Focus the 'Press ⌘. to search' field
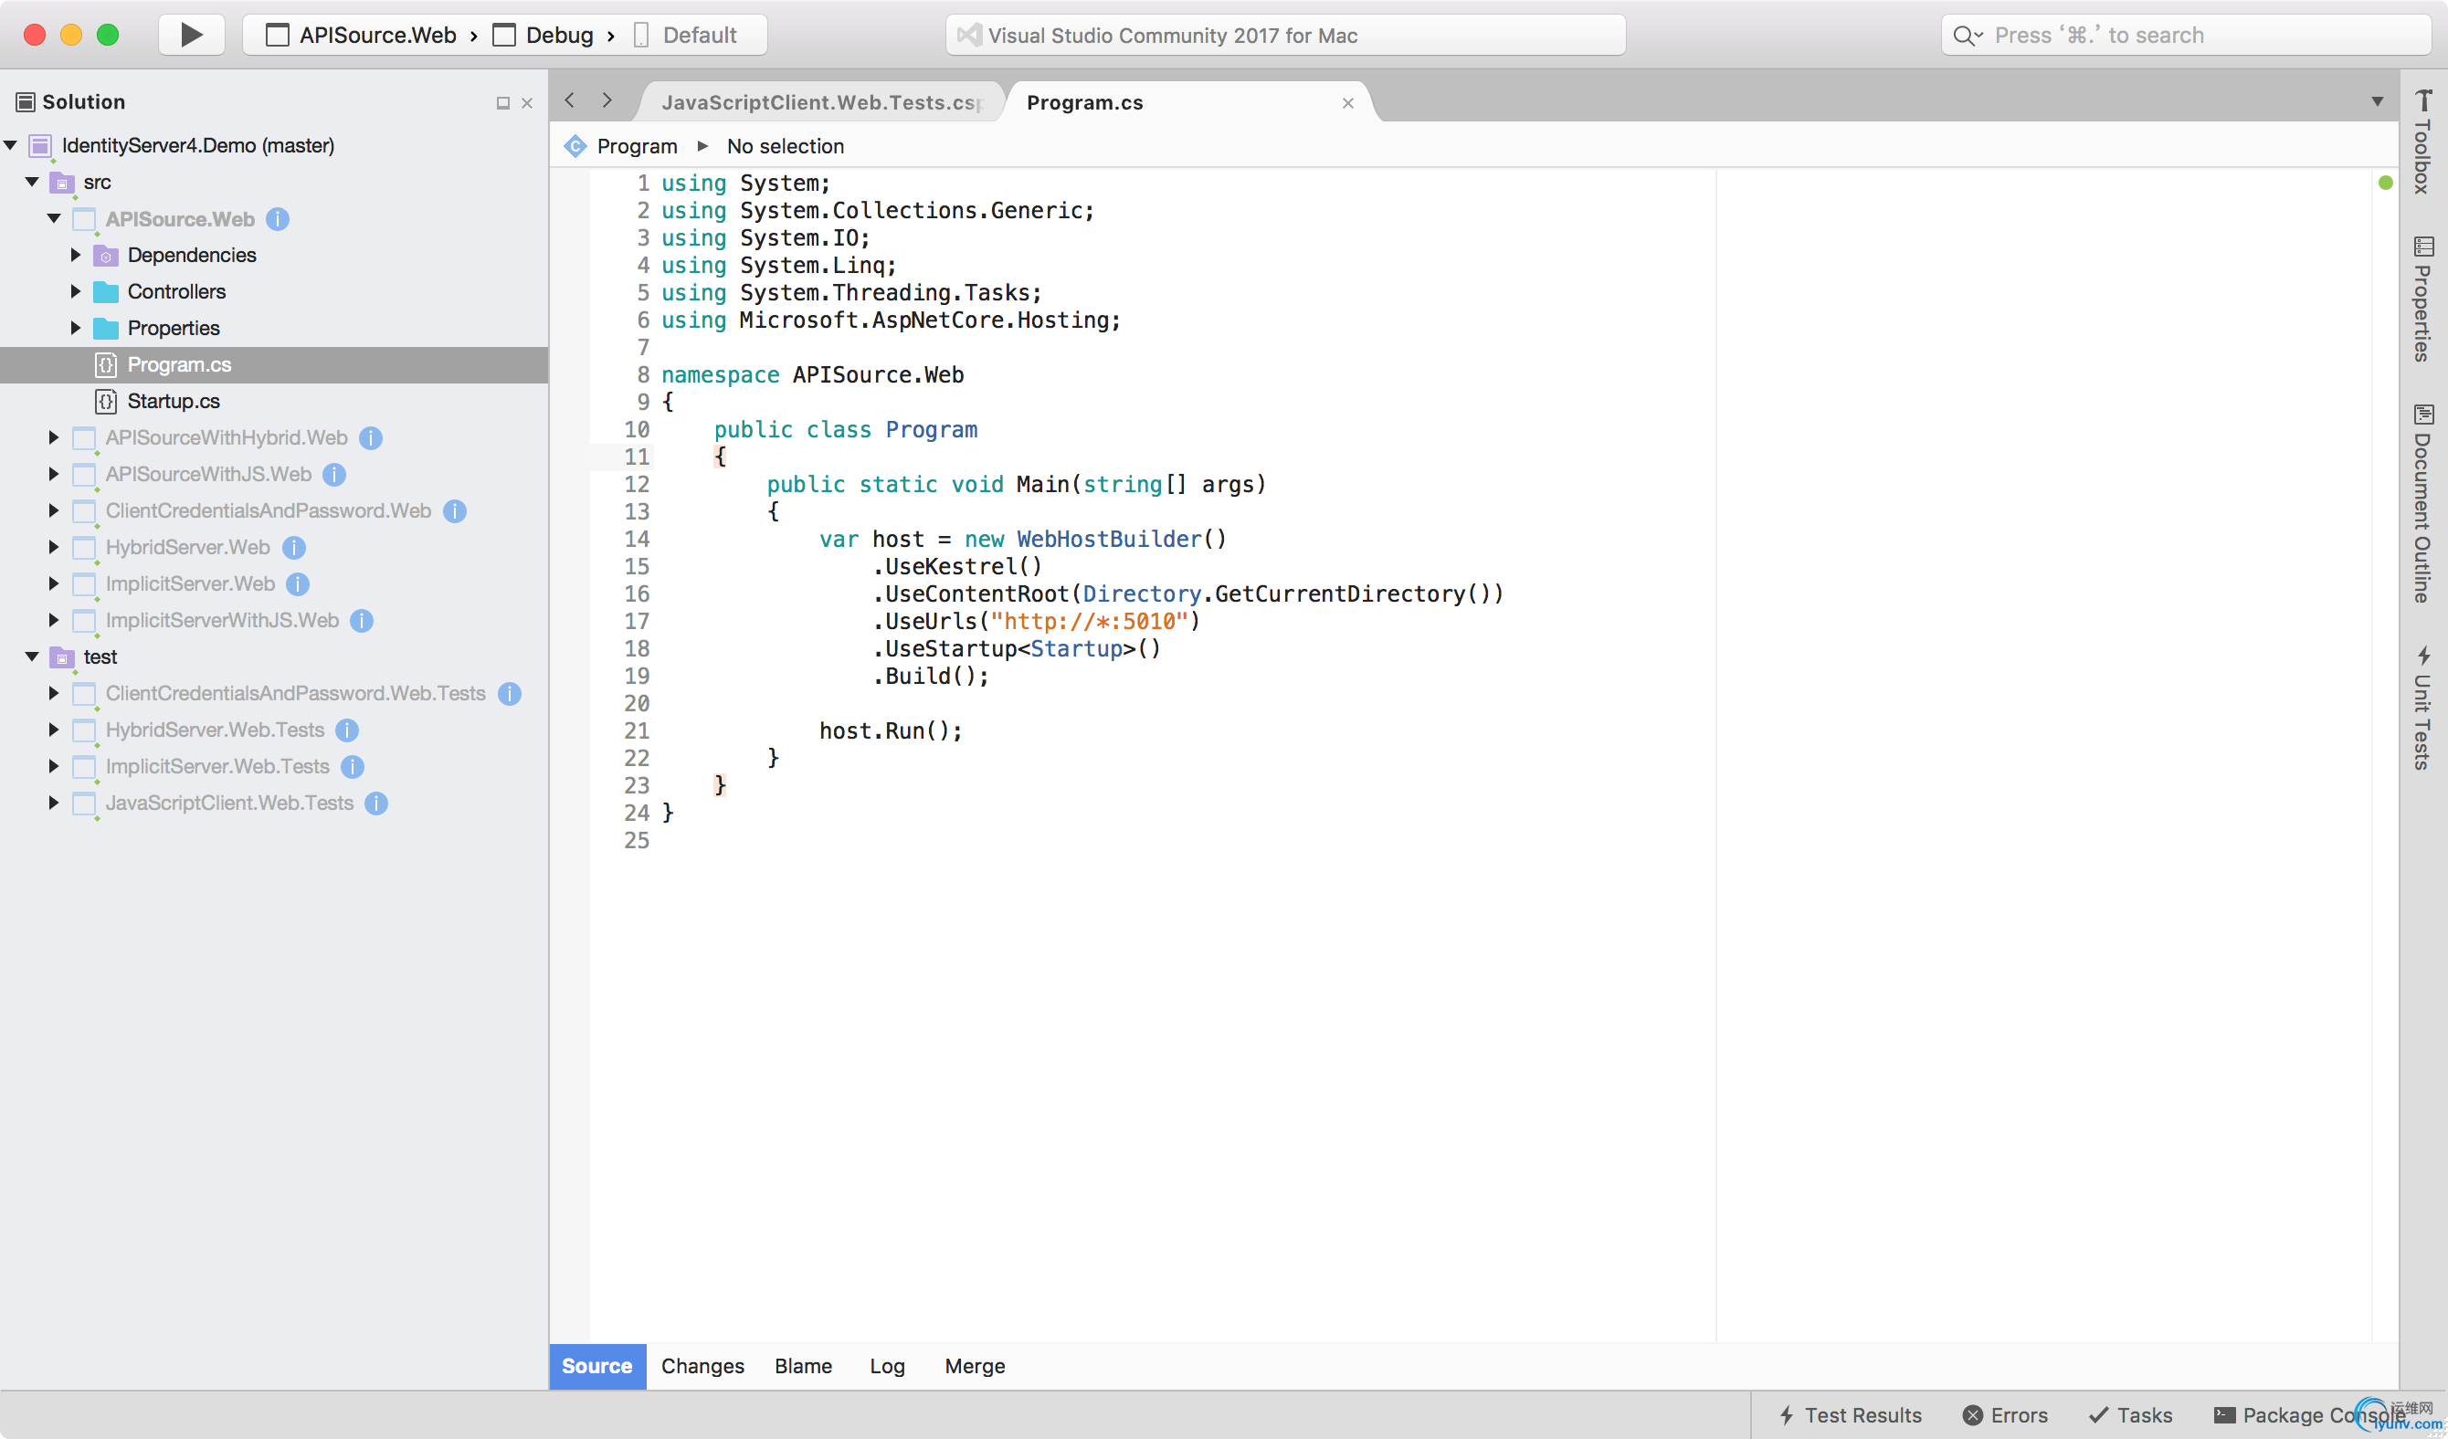The height and width of the screenshot is (1439, 2448). tap(2186, 35)
